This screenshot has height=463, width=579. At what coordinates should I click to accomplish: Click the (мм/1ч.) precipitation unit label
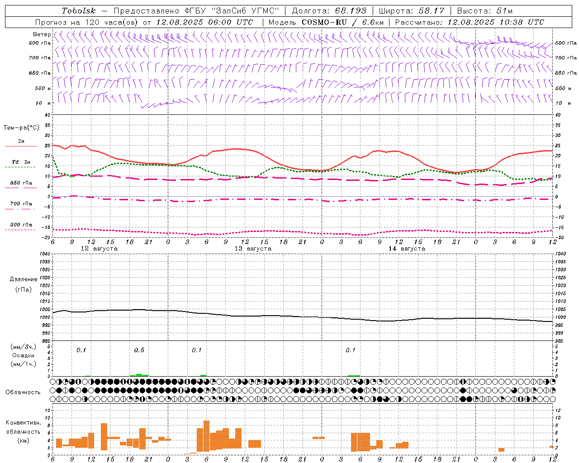tap(24, 364)
